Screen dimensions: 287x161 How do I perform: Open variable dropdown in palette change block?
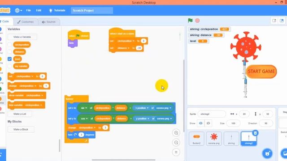[x=28, y=86]
